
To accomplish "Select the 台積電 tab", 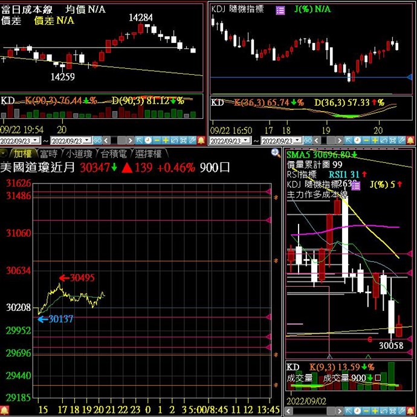I will 114,154.
